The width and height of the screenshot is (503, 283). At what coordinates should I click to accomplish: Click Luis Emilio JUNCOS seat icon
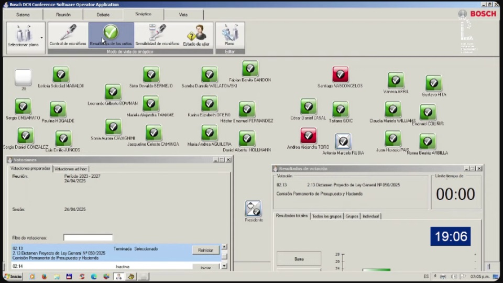tap(63, 138)
